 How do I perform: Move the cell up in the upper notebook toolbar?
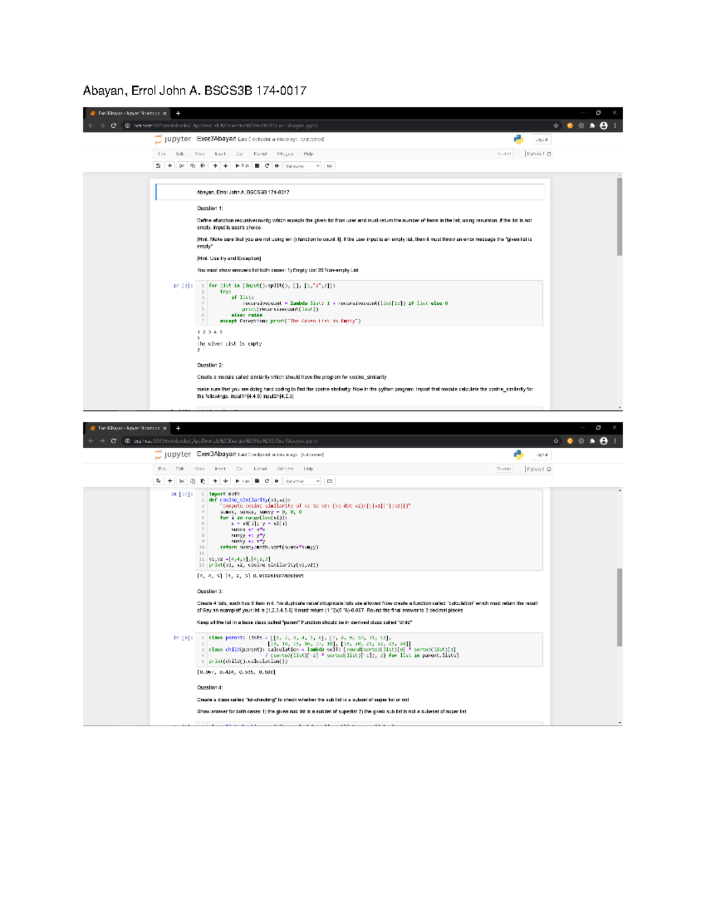click(x=215, y=166)
